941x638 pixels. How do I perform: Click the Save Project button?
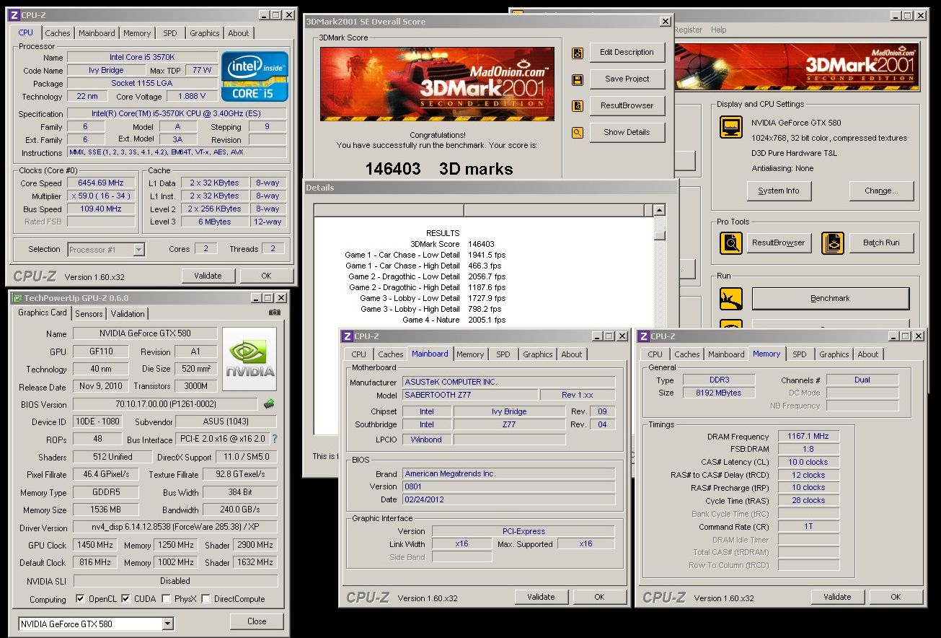click(x=627, y=79)
